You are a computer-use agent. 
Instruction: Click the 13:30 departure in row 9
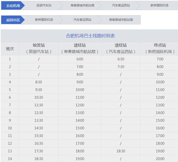pos(39,121)
